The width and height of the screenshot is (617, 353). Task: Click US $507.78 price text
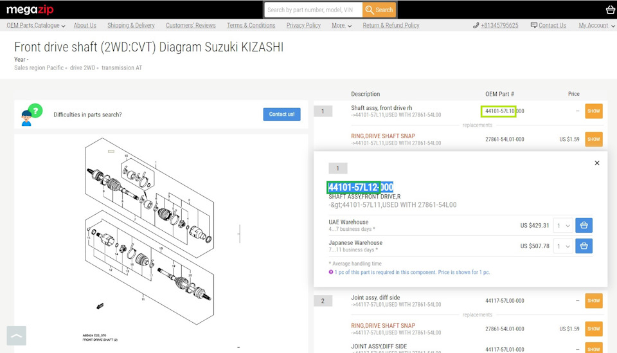pyautogui.click(x=534, y=246)
